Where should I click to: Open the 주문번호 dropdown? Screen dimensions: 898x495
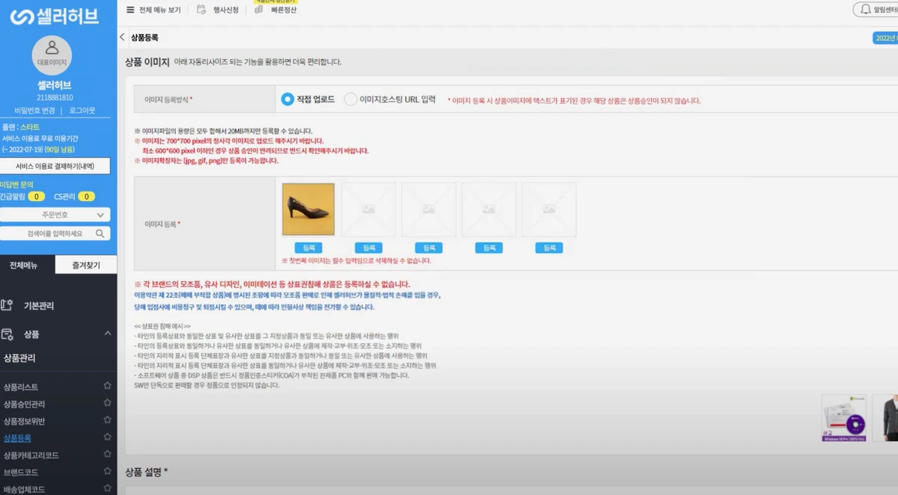point(55,215)
